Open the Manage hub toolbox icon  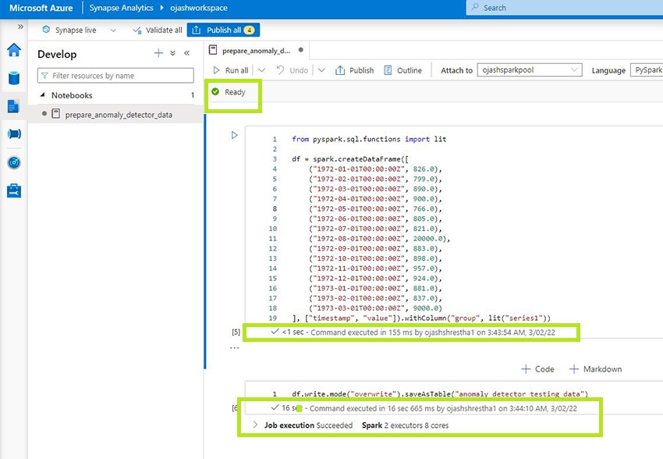tap(13, 190)
